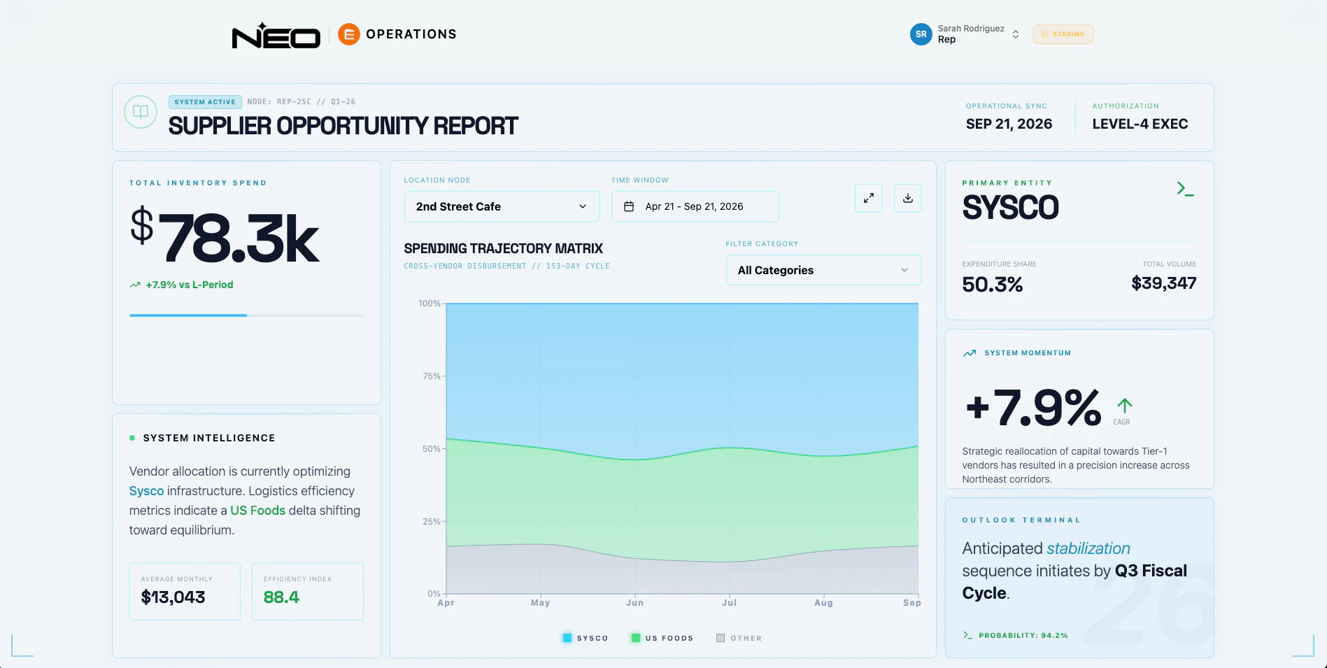Viewport: 1327px width, 668px height.
Task: Toggle Sysco series in chart legend
Action: tap(586, 638)
